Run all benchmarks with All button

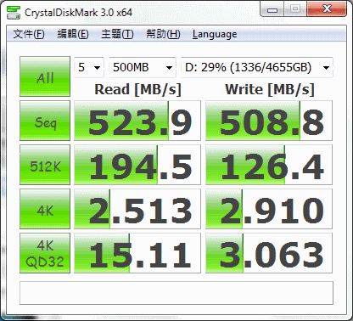point(45,76)
